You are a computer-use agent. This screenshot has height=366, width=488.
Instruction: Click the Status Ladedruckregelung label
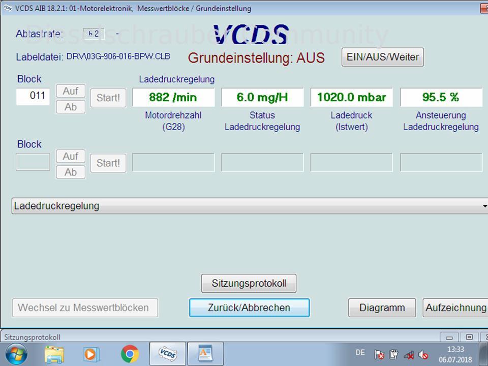[x=262, y=121]
